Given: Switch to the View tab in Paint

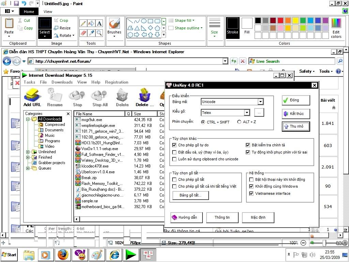Looking at the screenshot, I should (x=48, y=12).
